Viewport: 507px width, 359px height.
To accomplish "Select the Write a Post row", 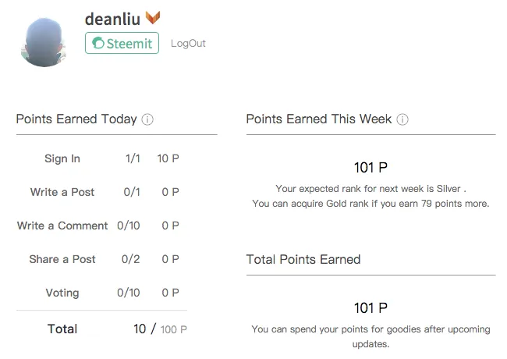I will 101,192.
